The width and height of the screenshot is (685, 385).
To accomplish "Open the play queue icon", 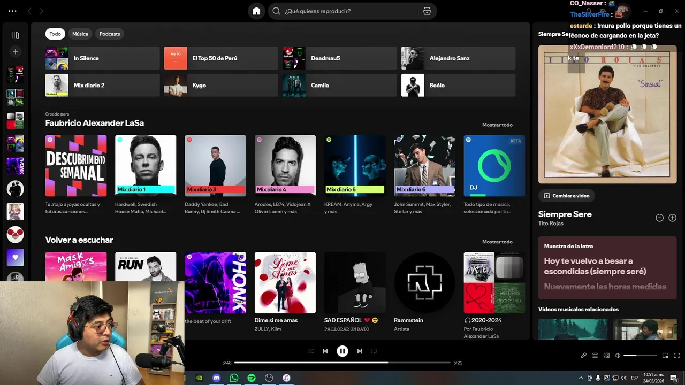I will [x=595, y=356].
